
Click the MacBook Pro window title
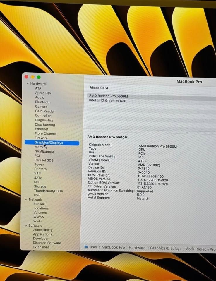click(x=189, y=82)
